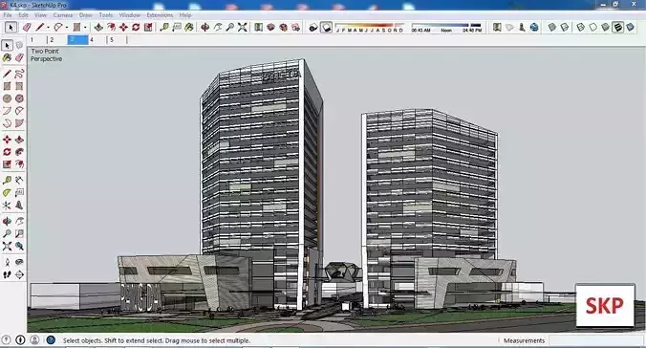Open the Edit menu
646x348 pixels.
click(x=24, y=15)
